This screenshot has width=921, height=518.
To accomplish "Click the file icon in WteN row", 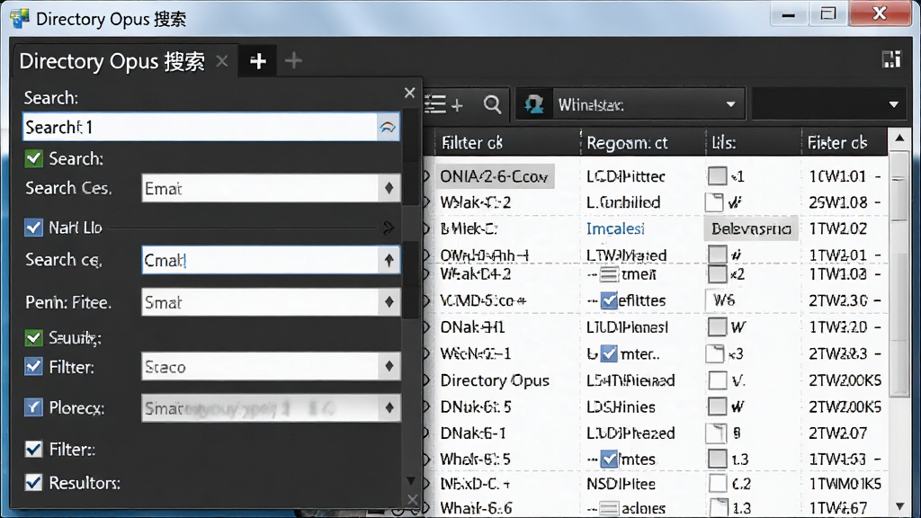I will point(714,353).
